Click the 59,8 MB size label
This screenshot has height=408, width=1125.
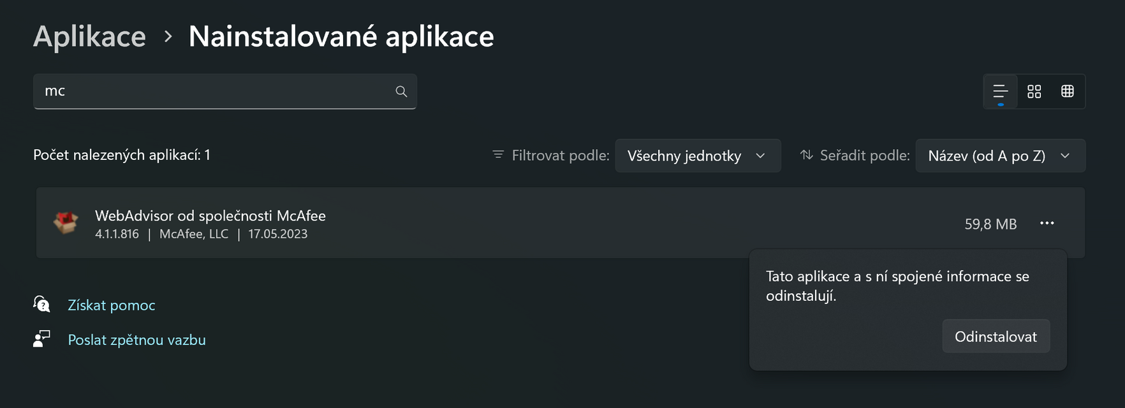coord(990,224)
